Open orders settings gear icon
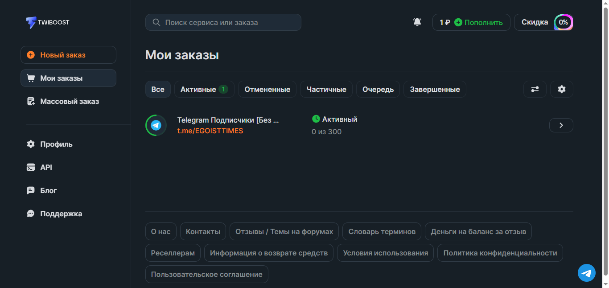The height and width of the screenshot is (288, 609). 562,89
